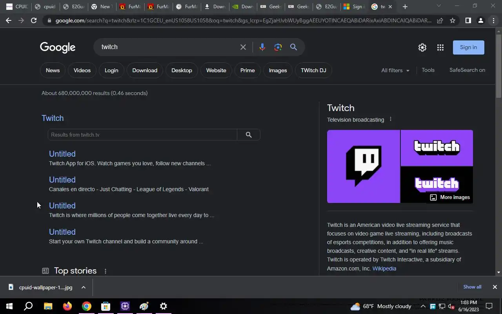Click the twitch.tv site search magnifier
The image size is (502, 314).
pyautogui.click(x=249, y=135)
